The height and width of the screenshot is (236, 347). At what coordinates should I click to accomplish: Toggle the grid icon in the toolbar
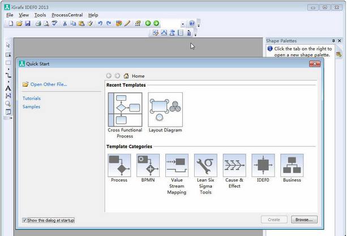click(x=138, y=23)
